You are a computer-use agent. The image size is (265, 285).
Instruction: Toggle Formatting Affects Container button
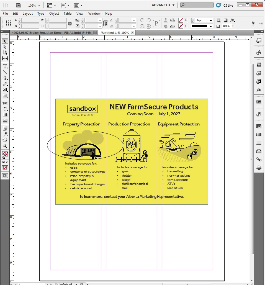(x=3, y=162)
